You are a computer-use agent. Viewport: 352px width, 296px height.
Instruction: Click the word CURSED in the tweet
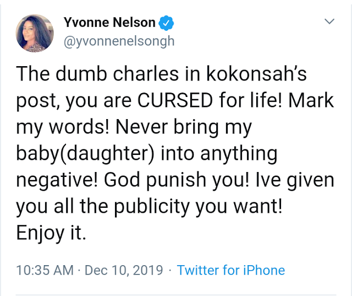(x=175, y=100)
